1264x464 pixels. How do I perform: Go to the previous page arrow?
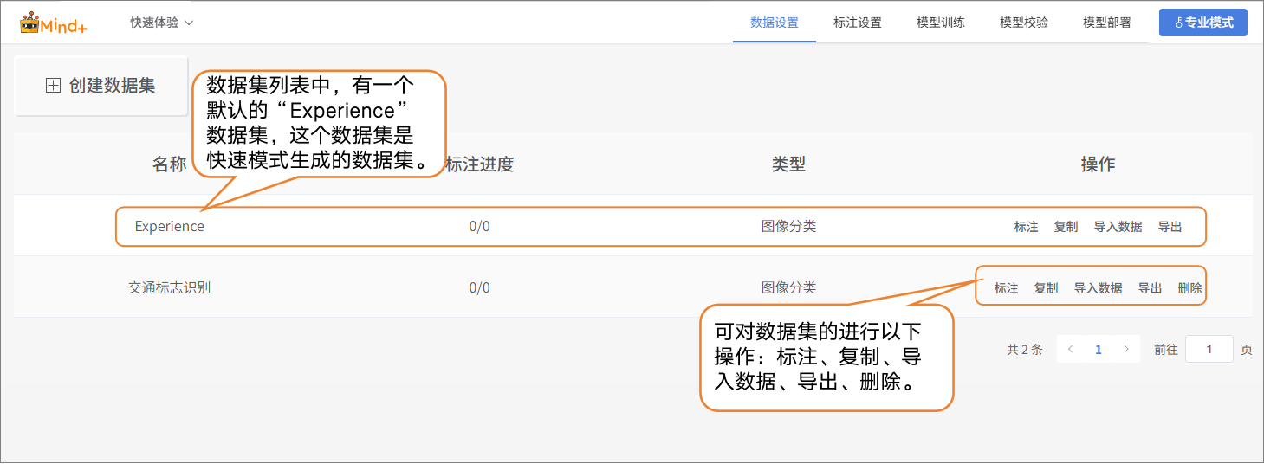click(x=1071, y=350)
